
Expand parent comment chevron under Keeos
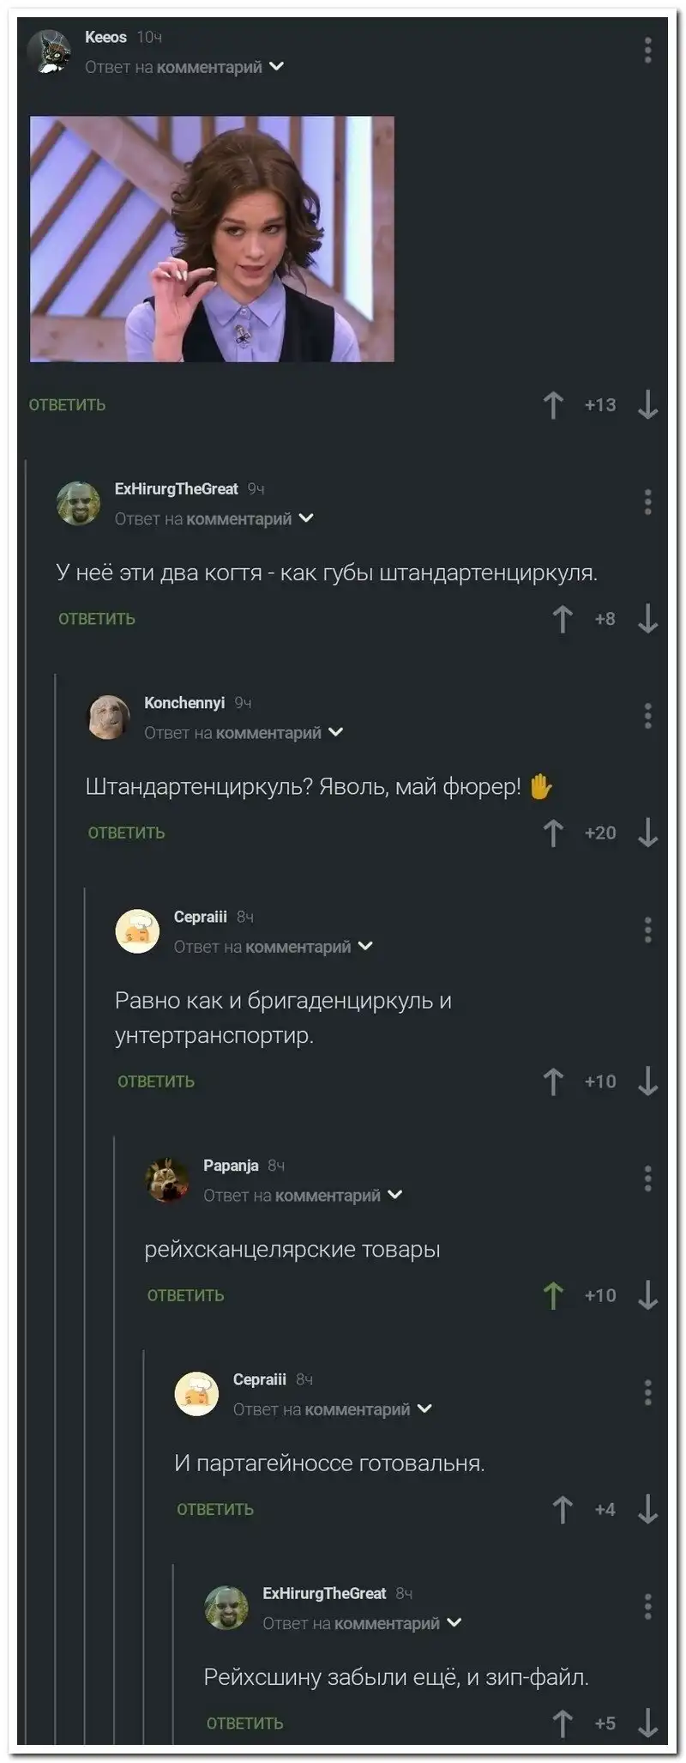click(277, 66)
